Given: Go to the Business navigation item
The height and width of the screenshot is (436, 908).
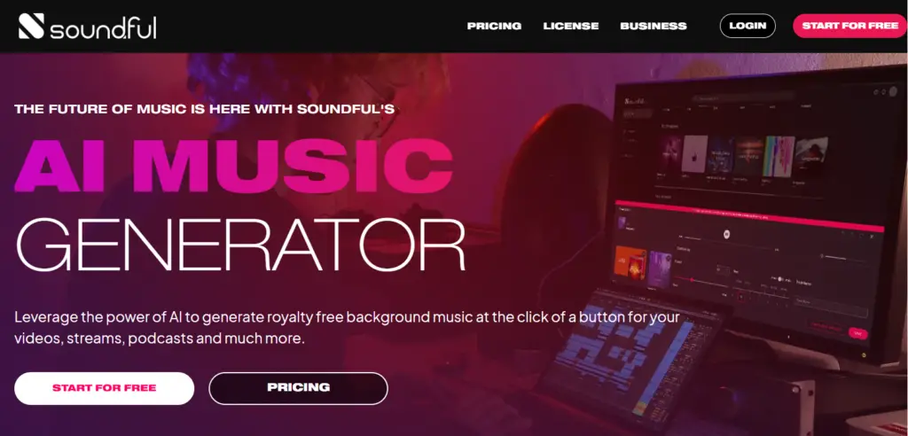Looking at the screenshot, I should pos(654,26).
